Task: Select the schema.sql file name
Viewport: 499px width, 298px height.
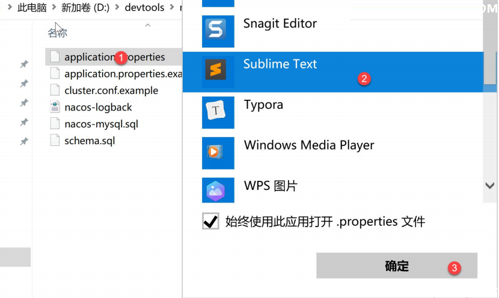Action: point(90,141)
